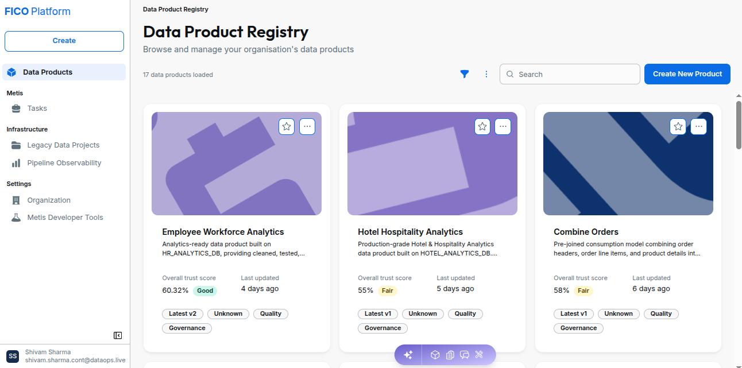Click the Legacy Data Projects folder icon
This screenshot has height=368, width=742.
16,145
